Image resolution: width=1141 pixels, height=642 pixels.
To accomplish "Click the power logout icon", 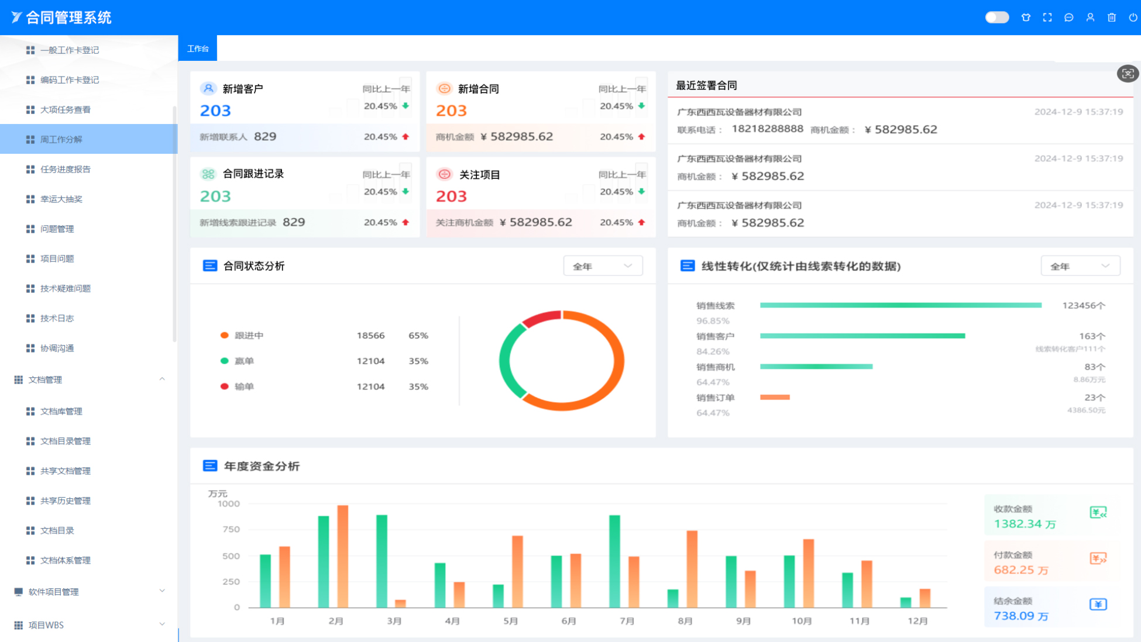I will 1133,18.
